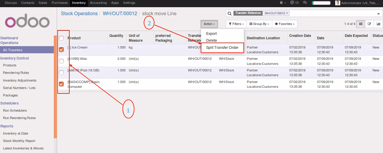This screenshot has height=153, width=383.
Task: Switch to graph view icon
Action: [378, 24]
